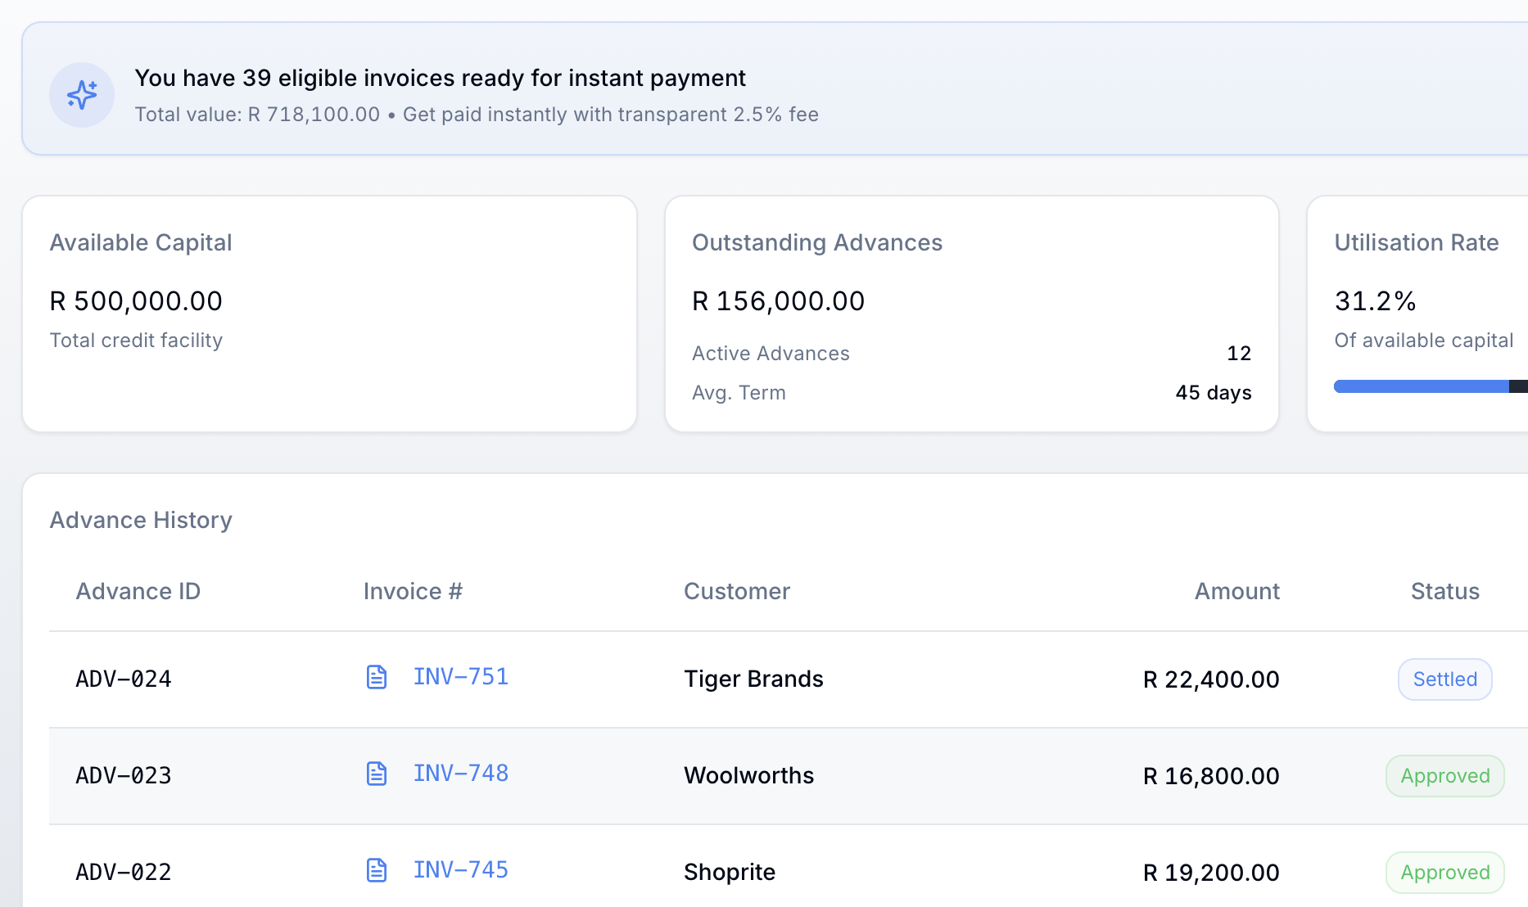Click the Approved badge on the Woolworths row
This screenshot has height=907, width=1528.
point(1444,776)
